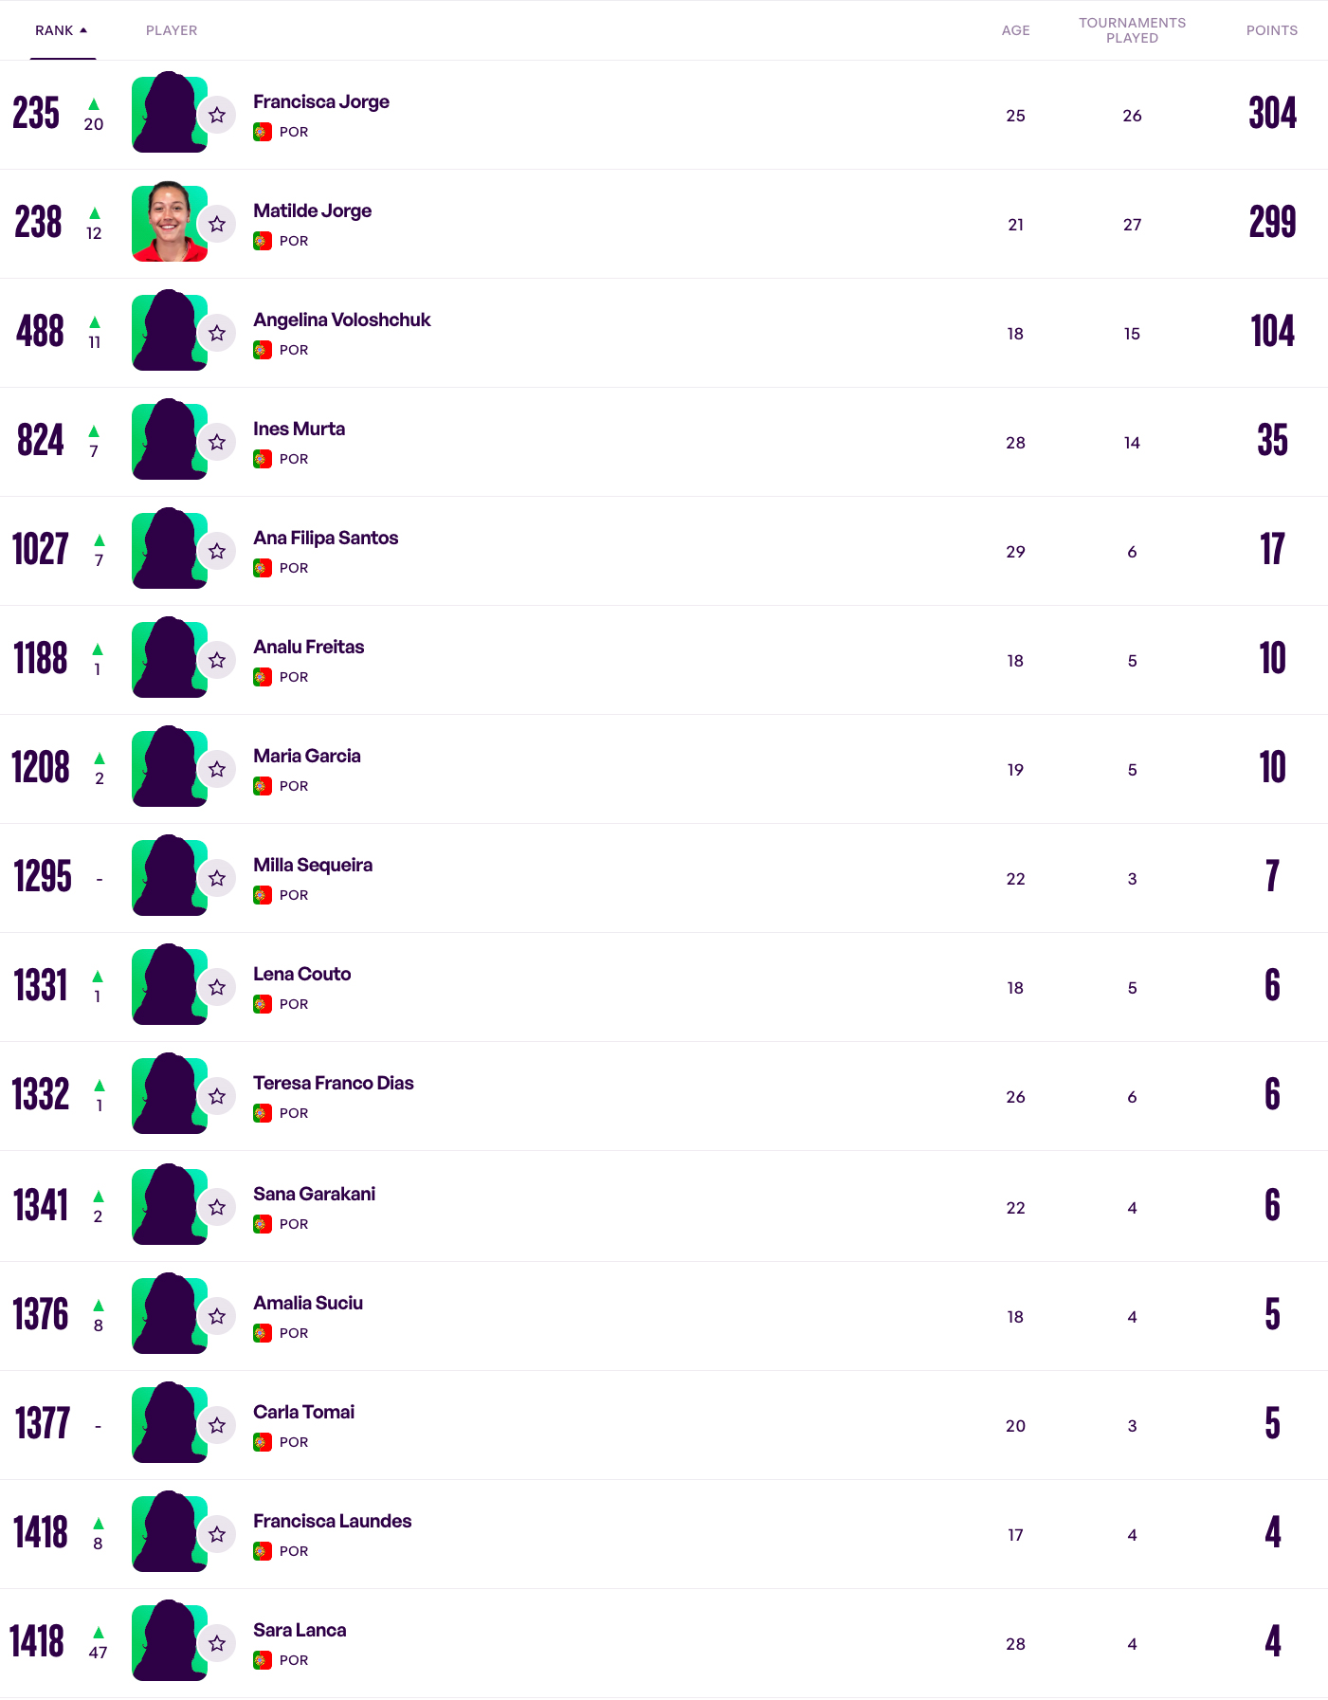The width and height of the screenshot is (1328, 1700).
Task: Toggle favorite star for Matilde Jorge
Action: pyautogui.click(x=217, y=224)
